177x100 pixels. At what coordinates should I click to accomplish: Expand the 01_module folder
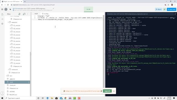tap(10, 25)
